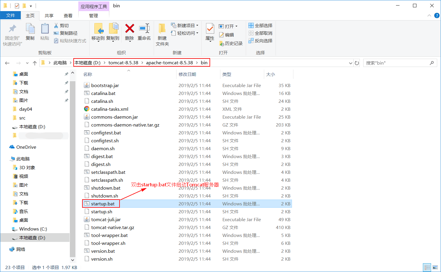Expand address bar history dropdown
The width and height of the screenshot is (441, 272).
351,63
